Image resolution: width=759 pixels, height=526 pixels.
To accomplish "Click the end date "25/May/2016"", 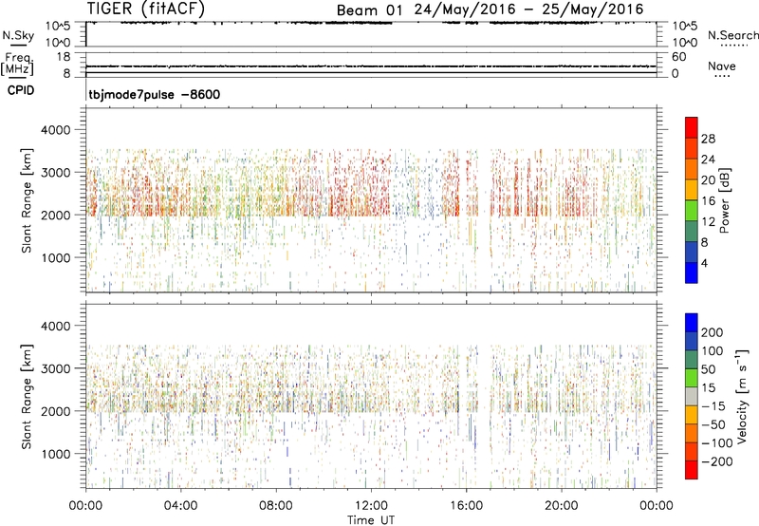I will (592, 9).
